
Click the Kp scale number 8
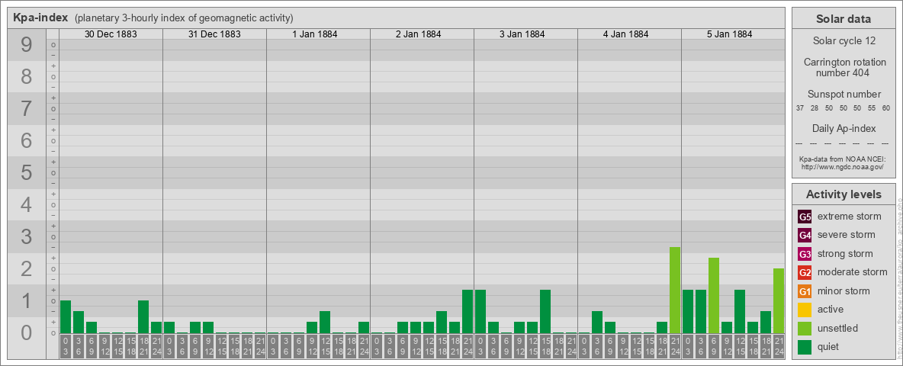pos(27,76)
